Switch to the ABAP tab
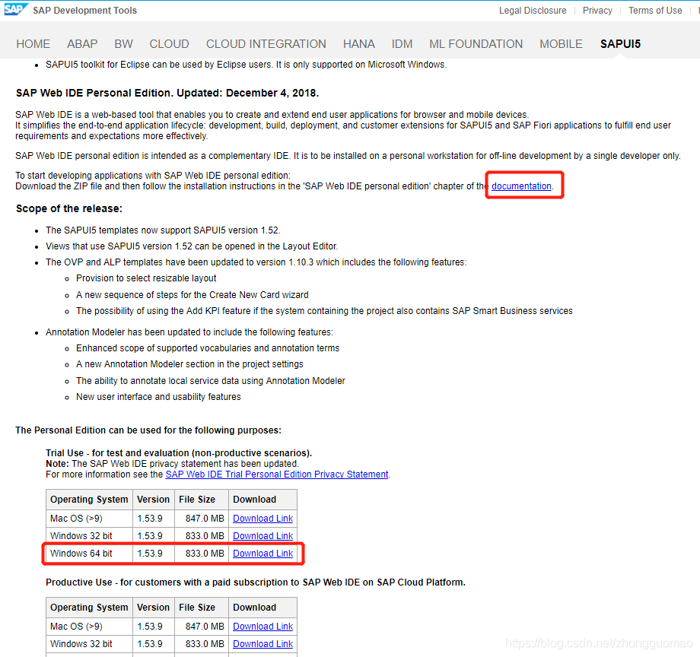This screenshot has width=700, height=657. point(82,43)
